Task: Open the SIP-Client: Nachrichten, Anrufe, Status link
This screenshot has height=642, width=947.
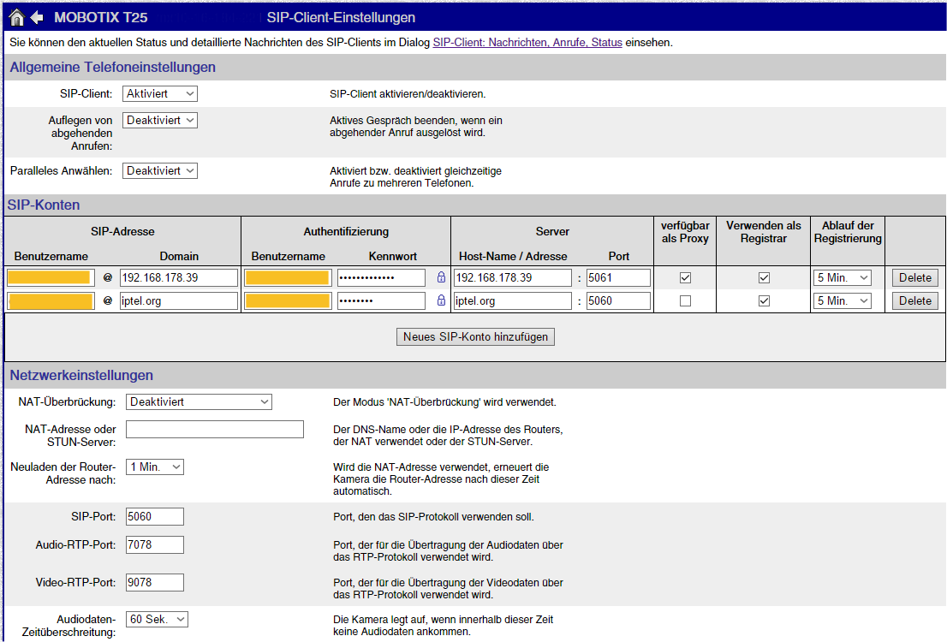Action: click(x=527, y=42)
